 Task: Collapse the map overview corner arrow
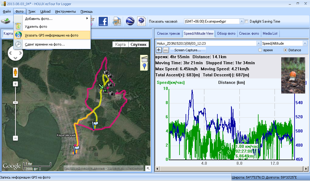(x=148, y=168)
